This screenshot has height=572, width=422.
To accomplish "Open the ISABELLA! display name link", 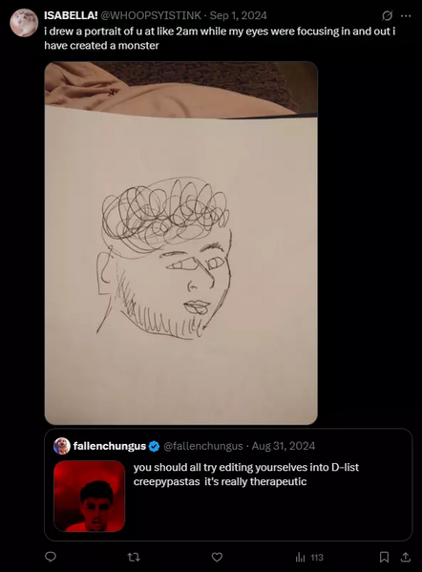I will point(71,15).
